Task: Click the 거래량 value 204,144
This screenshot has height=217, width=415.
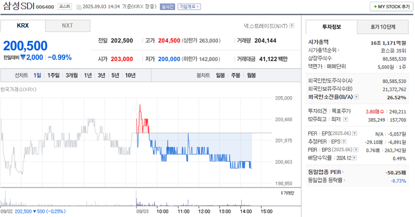Action: click(x=265, y=41)
